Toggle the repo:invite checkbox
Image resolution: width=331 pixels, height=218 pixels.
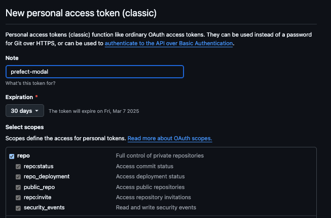click(x=18, y=198)
